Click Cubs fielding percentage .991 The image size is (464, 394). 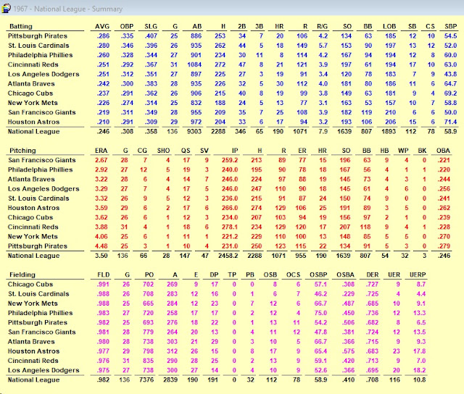[x=103, y=285]
